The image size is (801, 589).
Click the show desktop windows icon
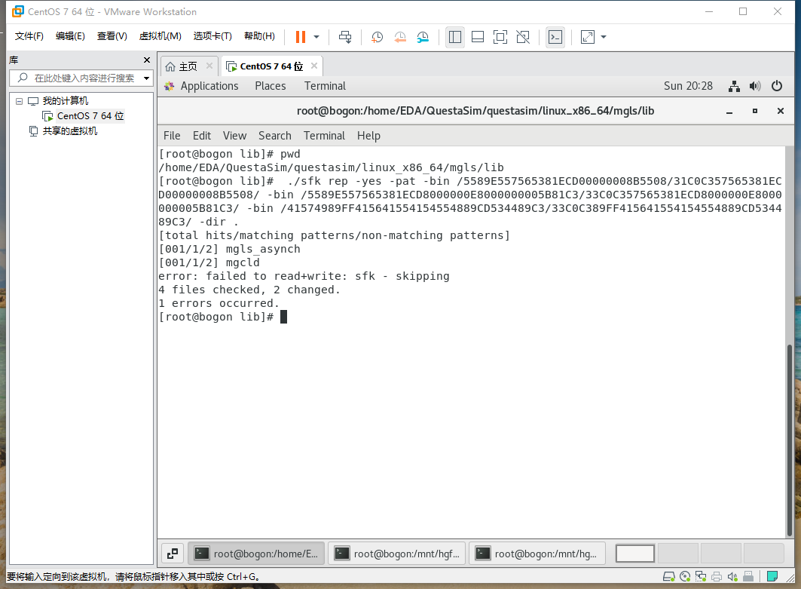(x=173, y=554)
